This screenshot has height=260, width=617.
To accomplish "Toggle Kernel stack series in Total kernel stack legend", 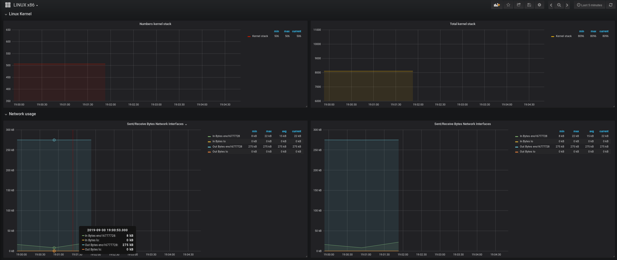I will click(563, 36).
